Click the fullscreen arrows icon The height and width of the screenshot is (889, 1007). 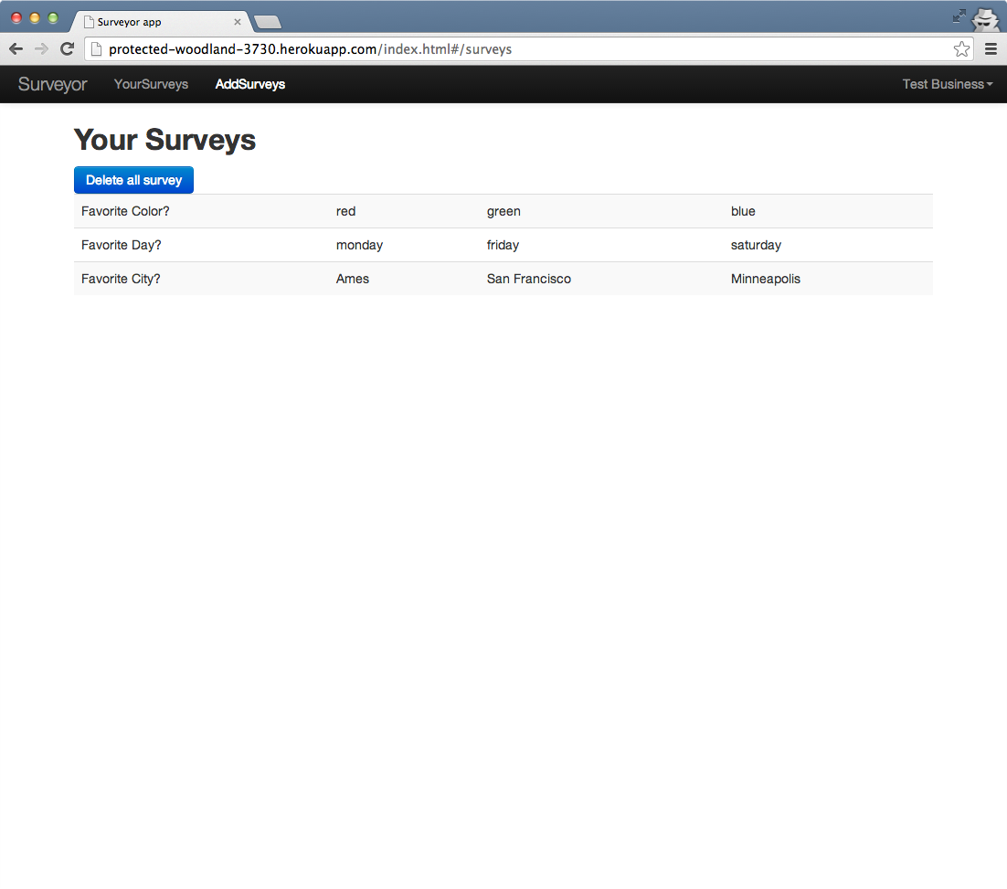click(x=959, y=16)
